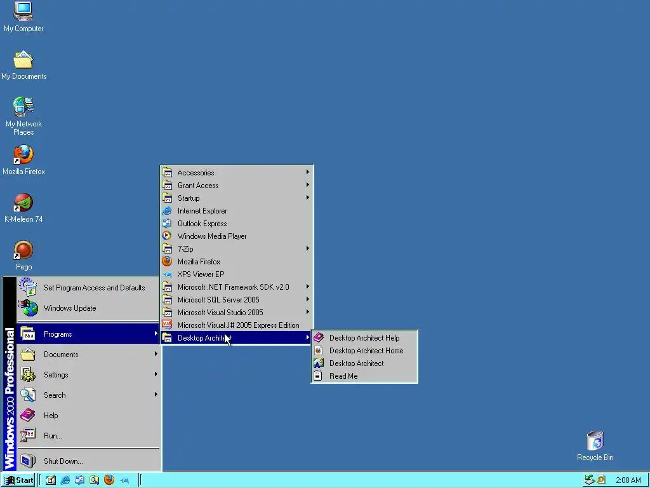Select the Recycle Bin icon

(x=595, y=445)
